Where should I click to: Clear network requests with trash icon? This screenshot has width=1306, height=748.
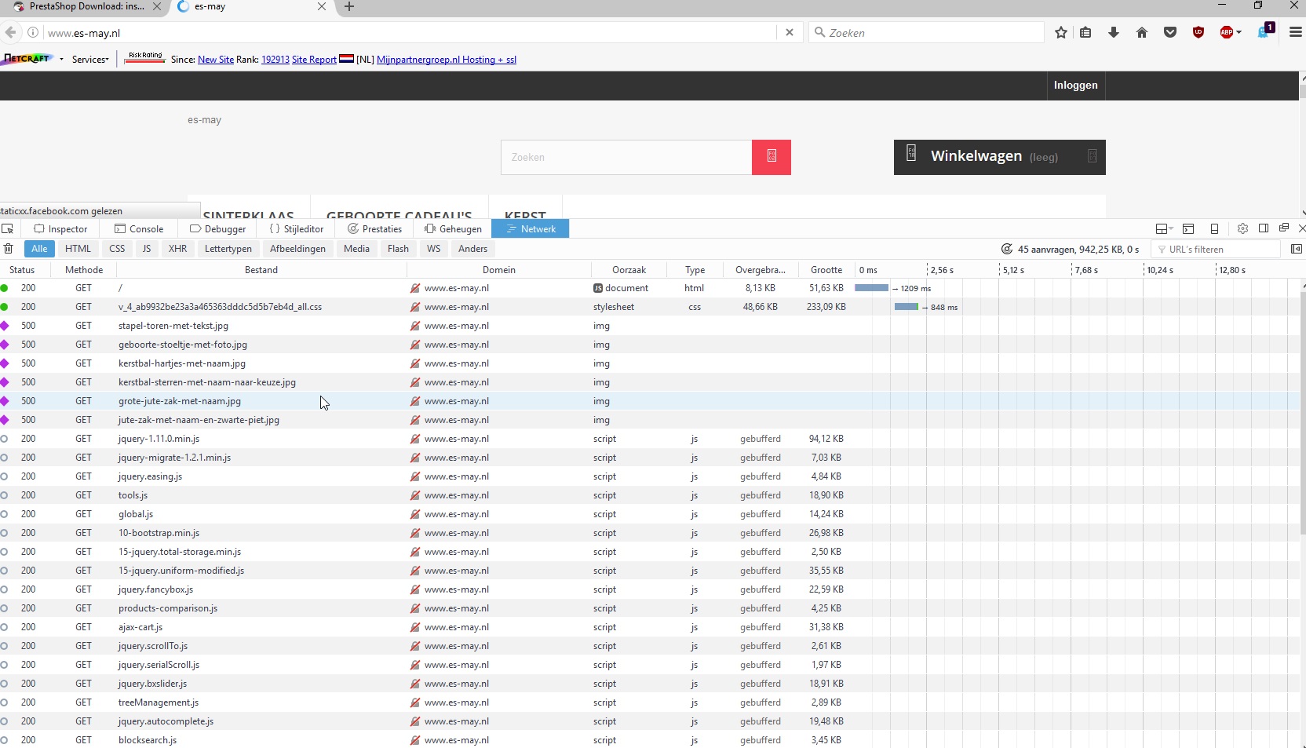9,249
